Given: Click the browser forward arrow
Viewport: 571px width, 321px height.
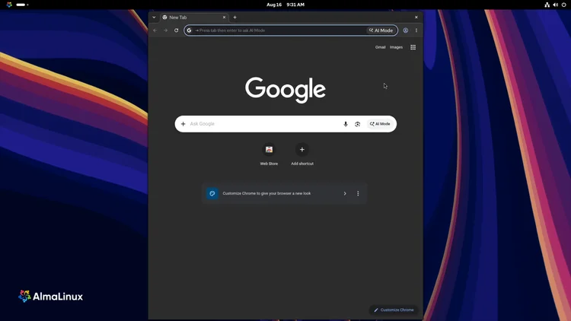Looking at the screenshot, I should (166, 30).
